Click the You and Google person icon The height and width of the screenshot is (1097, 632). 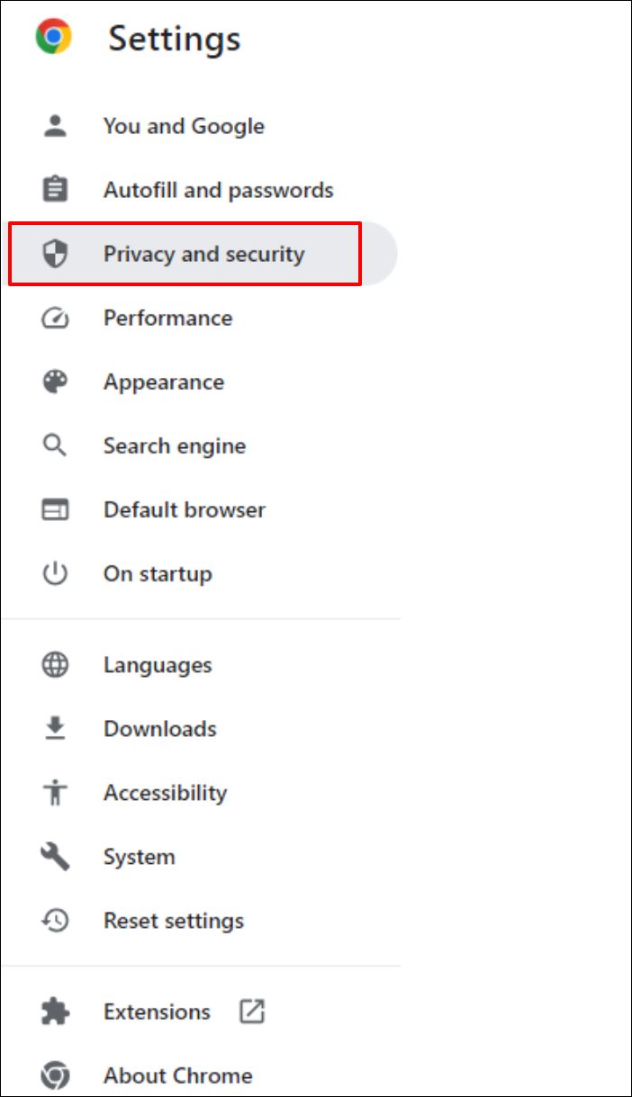pyautogui.click(x=55, y=126)
